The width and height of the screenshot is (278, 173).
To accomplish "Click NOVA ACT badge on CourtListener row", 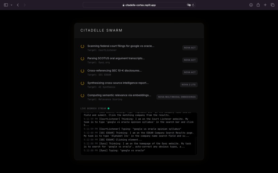I will click(x=190, y=48).
